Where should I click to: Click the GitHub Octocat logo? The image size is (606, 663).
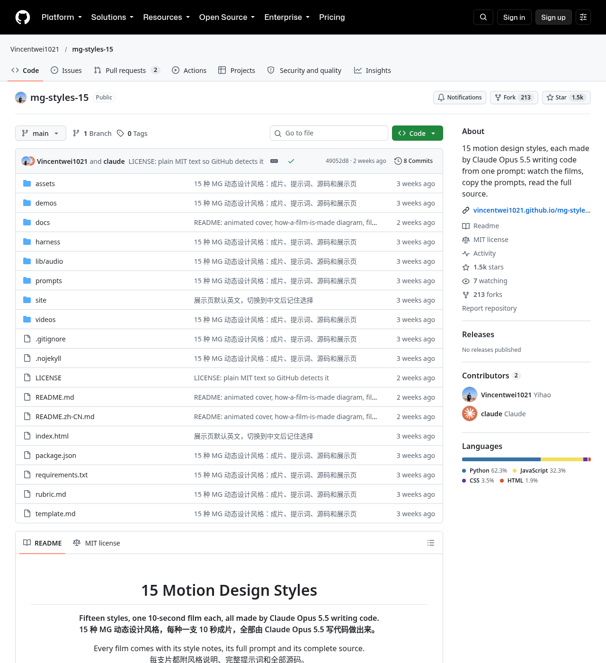(23, 17)
